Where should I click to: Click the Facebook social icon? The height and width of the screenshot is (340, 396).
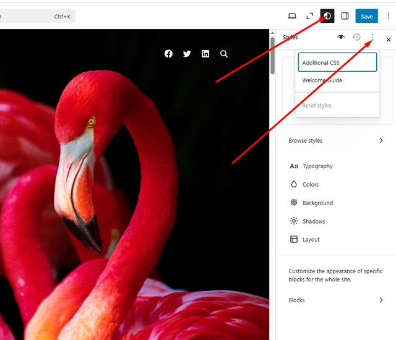point(168,54)
